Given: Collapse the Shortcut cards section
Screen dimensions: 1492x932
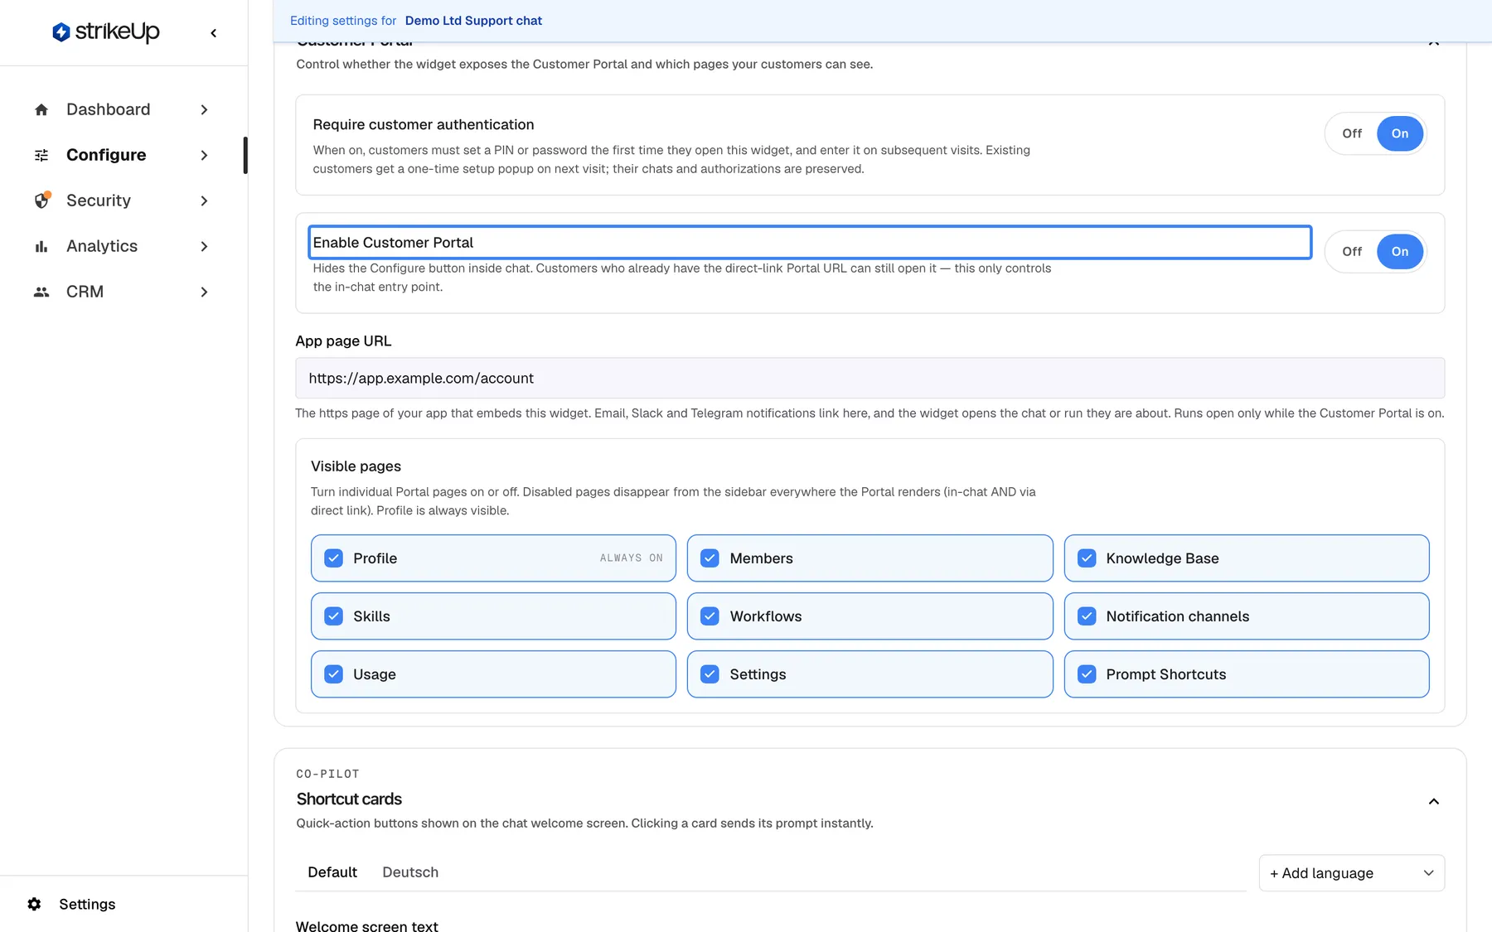Looking at the screenshot, I should tap(1433, 801).
